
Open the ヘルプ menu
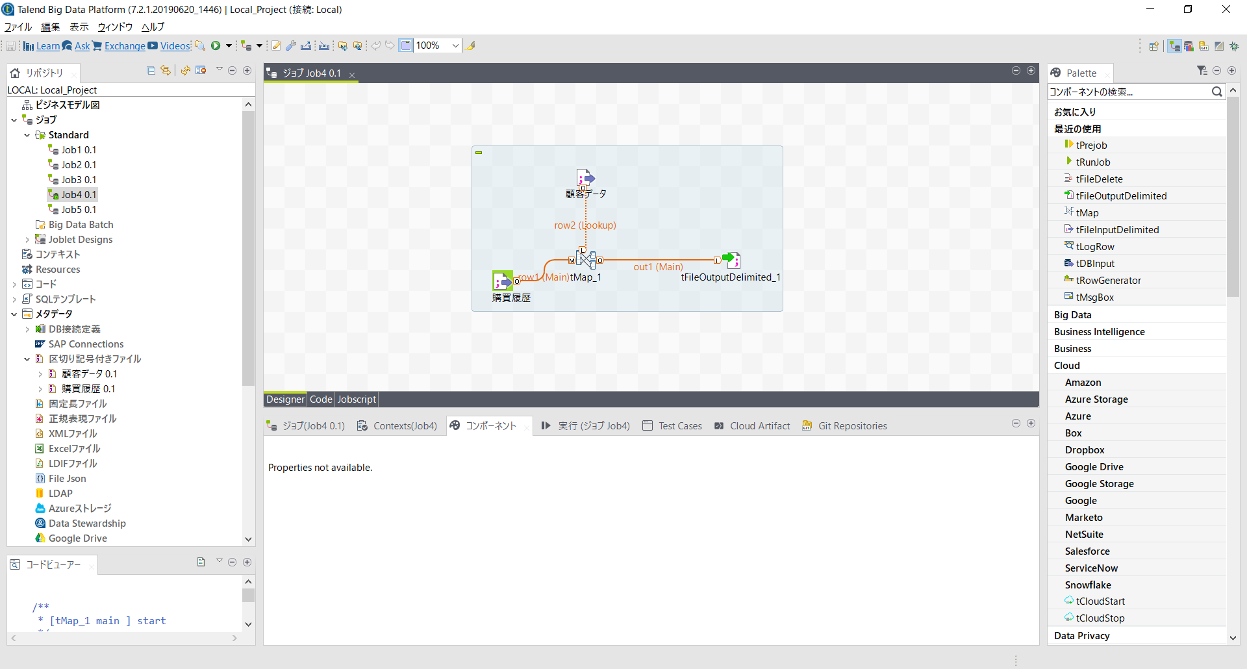coord(153,27)
